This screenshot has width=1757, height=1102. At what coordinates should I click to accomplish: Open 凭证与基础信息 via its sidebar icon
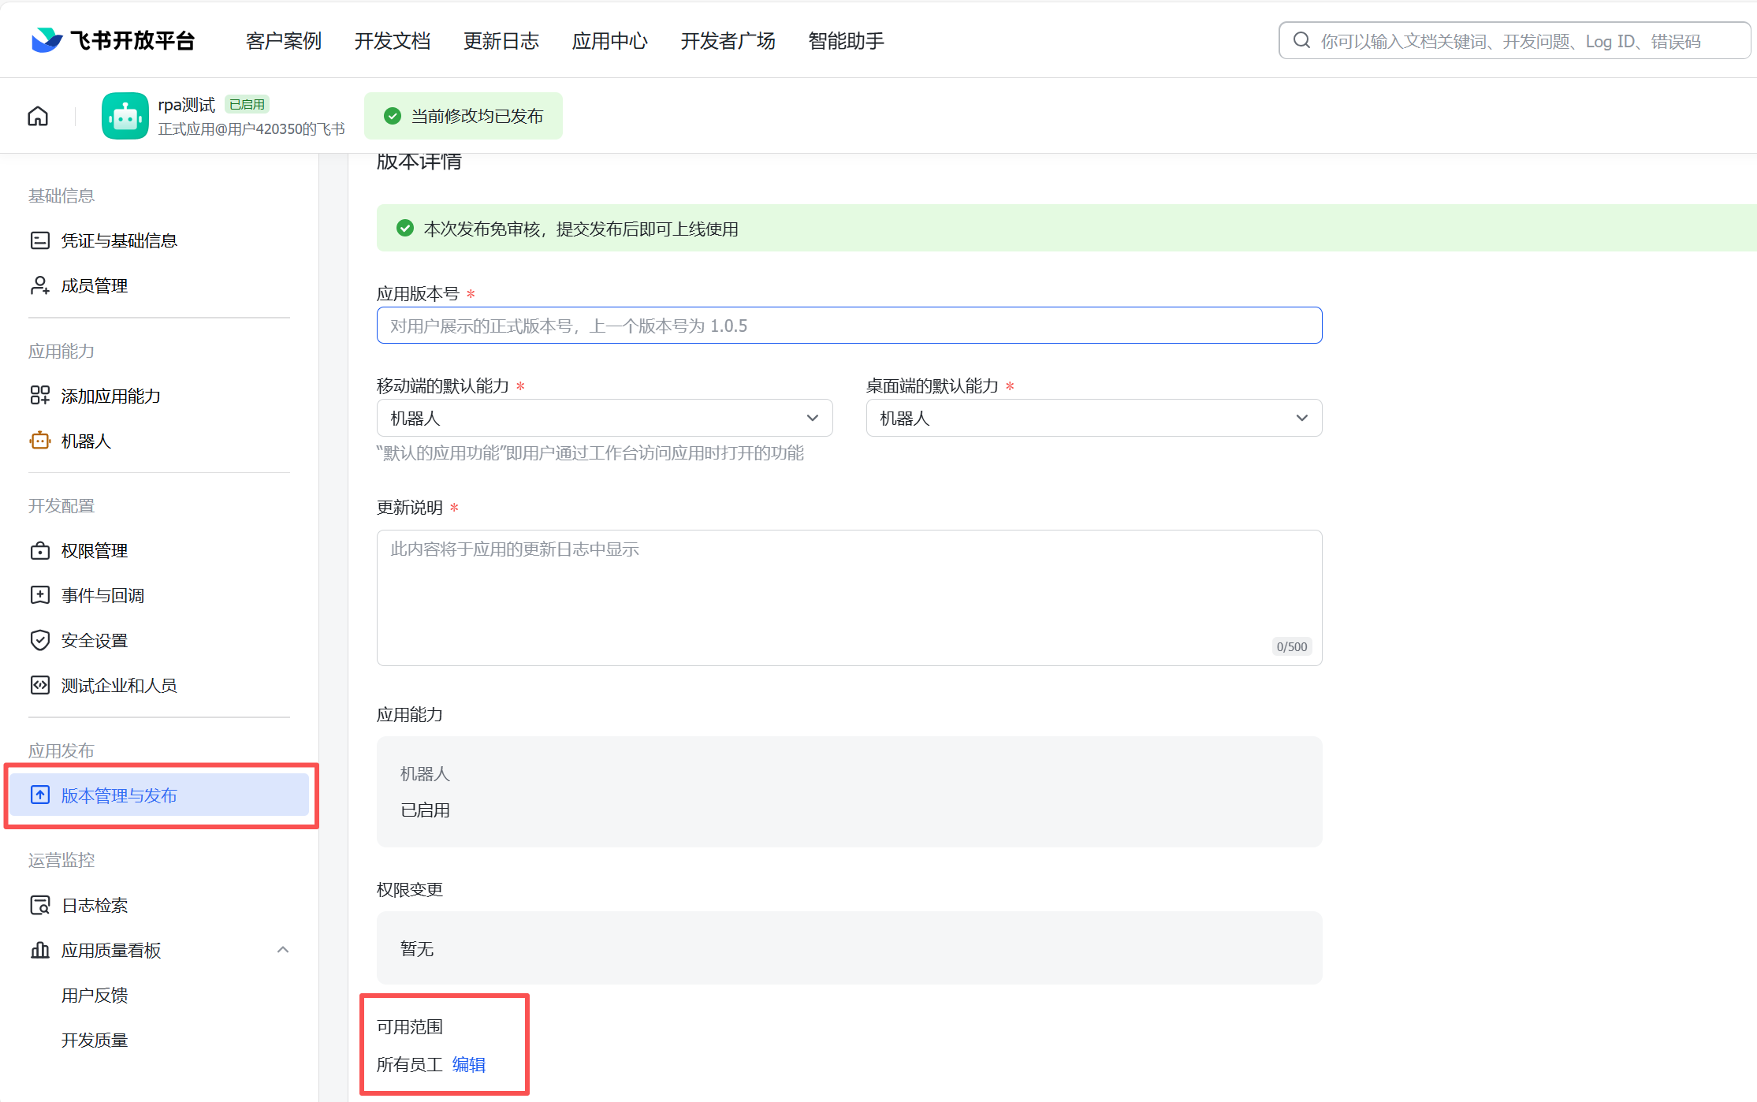pyautogui.click(x=39, y=240)
